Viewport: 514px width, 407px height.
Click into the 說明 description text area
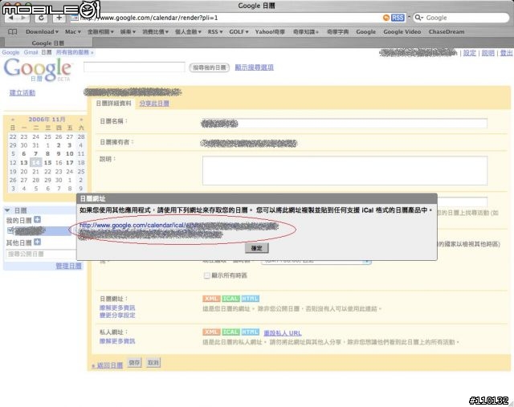[x=345, y=170]
